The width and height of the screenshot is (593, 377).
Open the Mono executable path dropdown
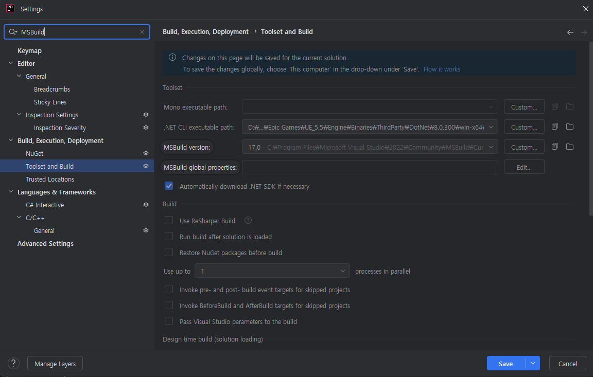(x=491, y=107)
